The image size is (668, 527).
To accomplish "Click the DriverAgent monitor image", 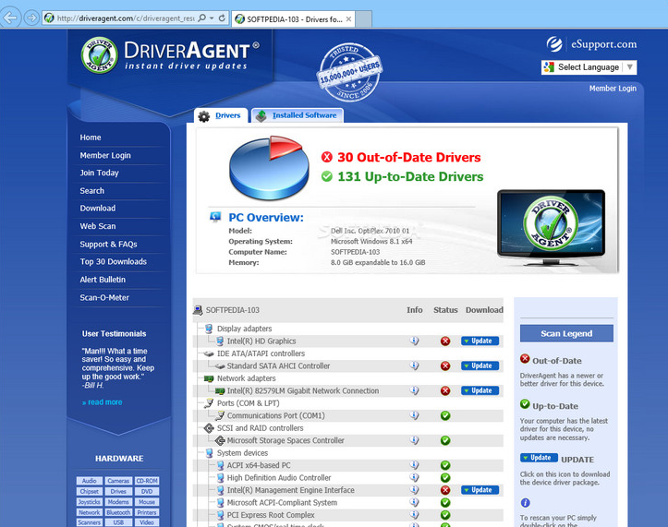I will [551, 227].
